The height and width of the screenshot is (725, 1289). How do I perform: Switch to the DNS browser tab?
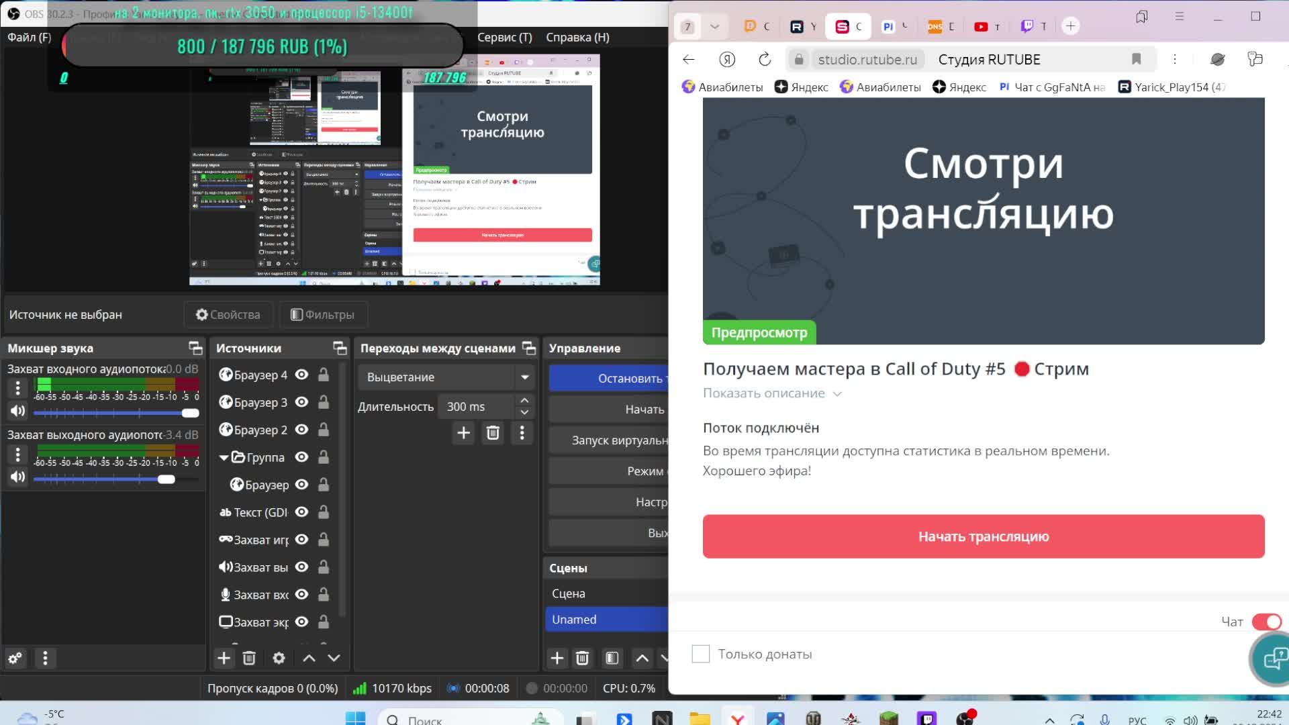click(941, 27)
